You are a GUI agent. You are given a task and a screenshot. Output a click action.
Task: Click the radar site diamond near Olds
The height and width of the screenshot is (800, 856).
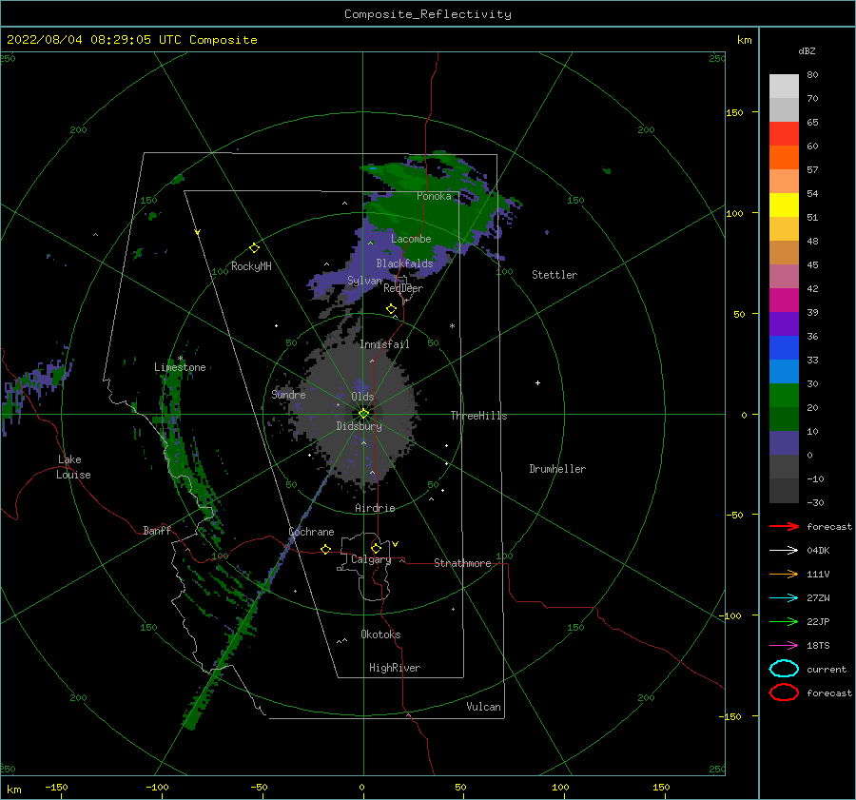coord(363,414)
